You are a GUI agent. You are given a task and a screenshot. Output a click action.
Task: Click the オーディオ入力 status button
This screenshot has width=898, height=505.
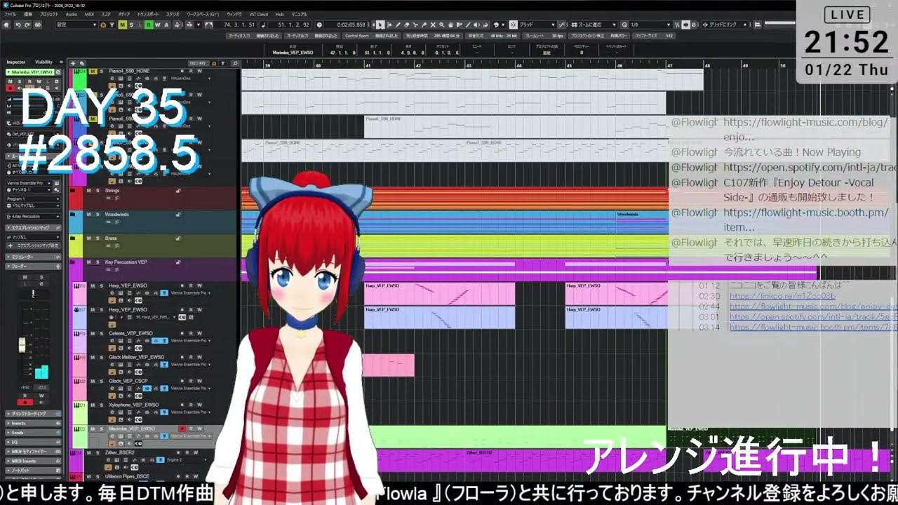[x=255, y=36]
